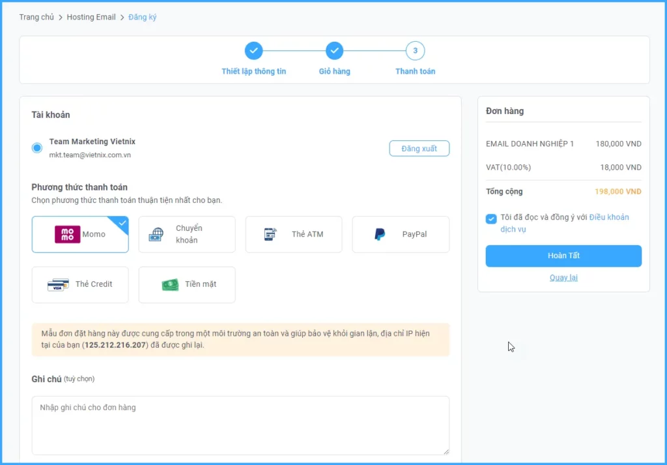This screenshot has width=667, height=465.
Task: Click the bank transfer icon beside Chuyển khoản
Action: coord(156,235)
